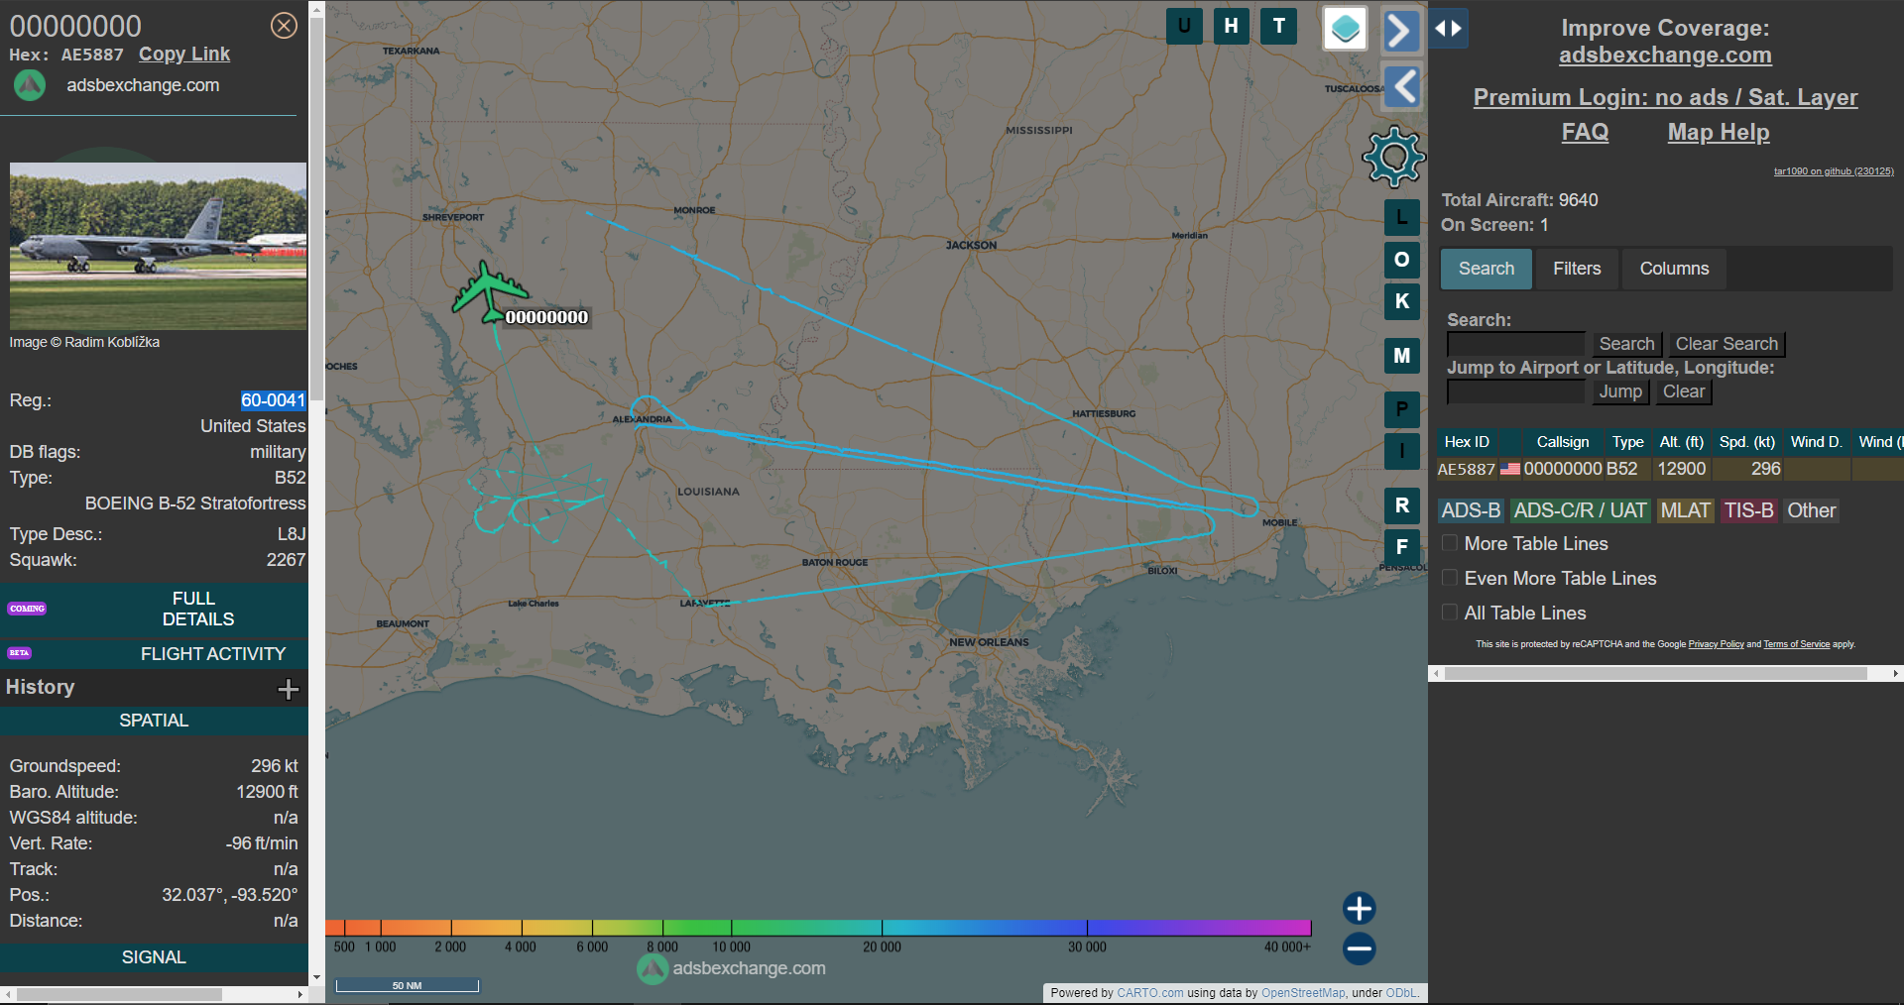Switch to the Columns tab
The image size is (1904, 1005).
click(x=1674, y=269)
